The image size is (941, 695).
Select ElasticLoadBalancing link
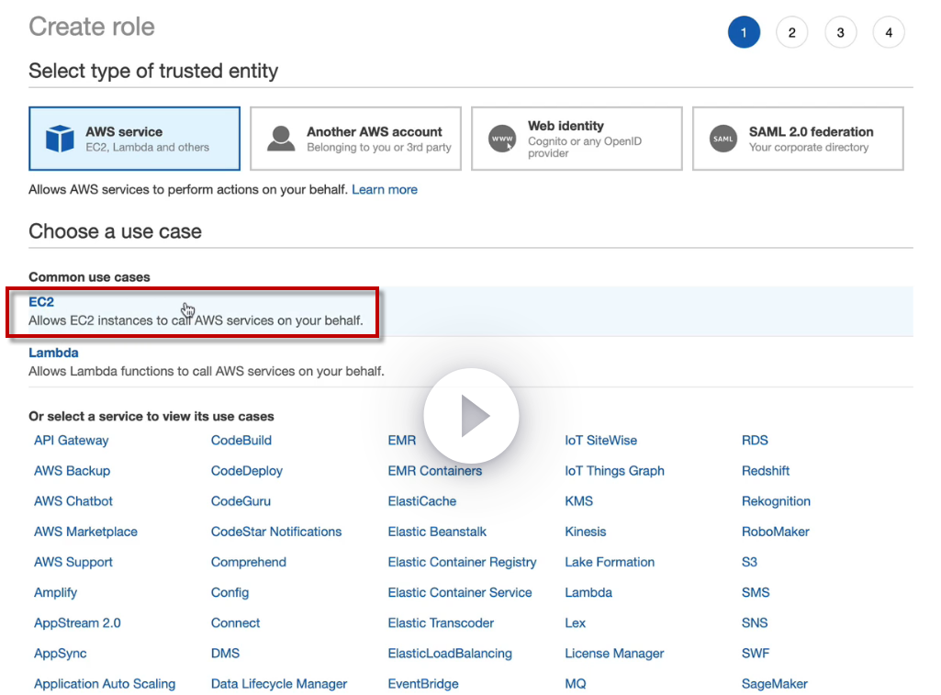click(x=450, y=654)
